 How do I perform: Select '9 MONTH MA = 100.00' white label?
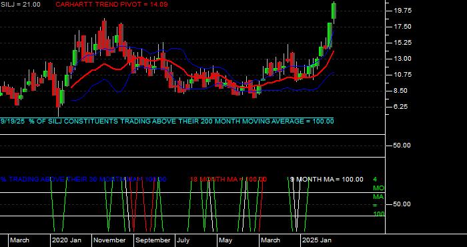[327, 180]
